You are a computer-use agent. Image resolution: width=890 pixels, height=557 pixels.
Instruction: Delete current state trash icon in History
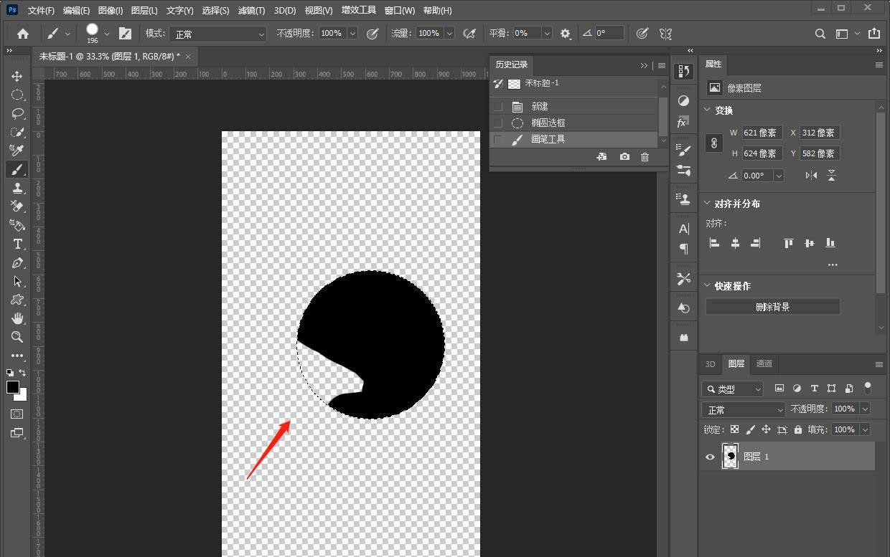point(645,156)
